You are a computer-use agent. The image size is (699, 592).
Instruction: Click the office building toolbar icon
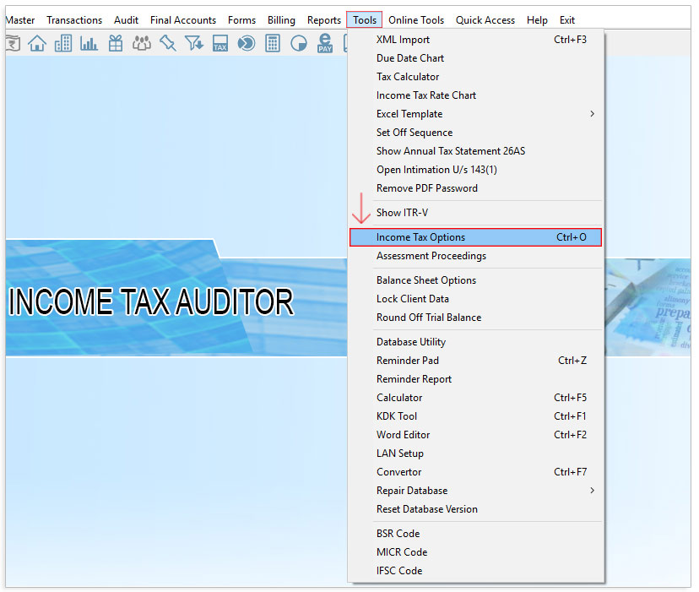pyautogui.click(x=62, y=43)
